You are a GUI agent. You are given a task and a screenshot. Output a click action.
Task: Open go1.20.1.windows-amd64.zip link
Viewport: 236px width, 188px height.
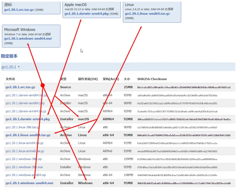26,175
